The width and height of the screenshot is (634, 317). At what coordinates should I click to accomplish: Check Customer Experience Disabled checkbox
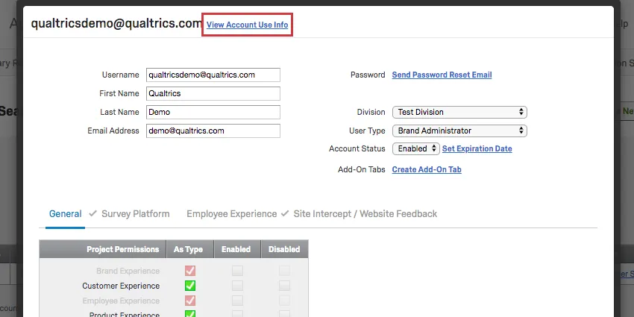(x=284, y=286)
